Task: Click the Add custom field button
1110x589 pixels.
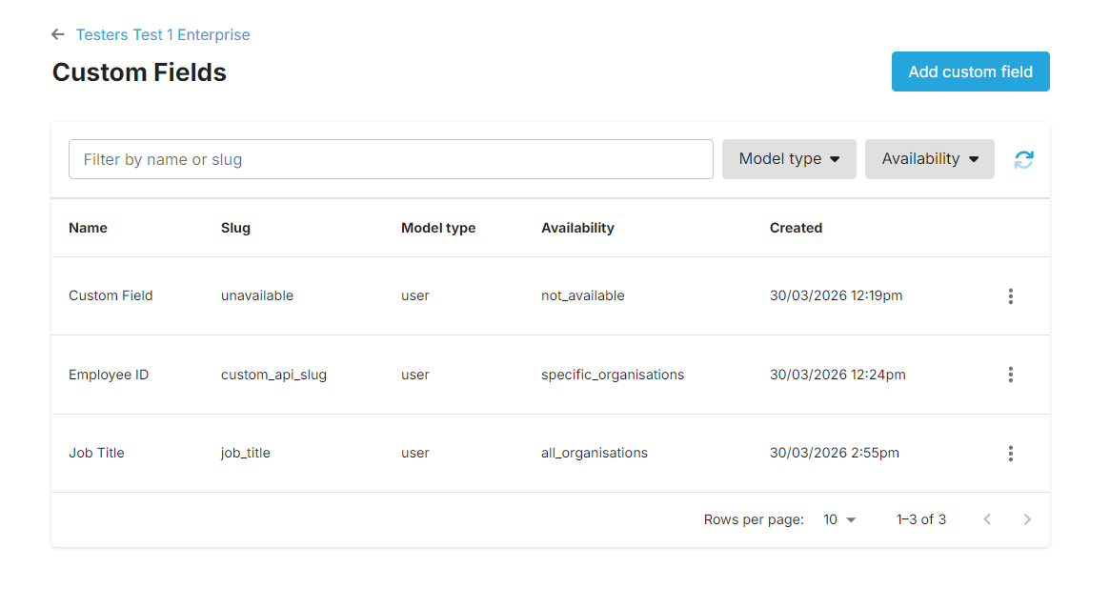Action: pos(970,71)
